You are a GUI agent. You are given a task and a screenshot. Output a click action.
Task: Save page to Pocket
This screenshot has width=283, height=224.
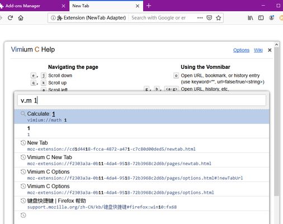click(x=209, y=18)
